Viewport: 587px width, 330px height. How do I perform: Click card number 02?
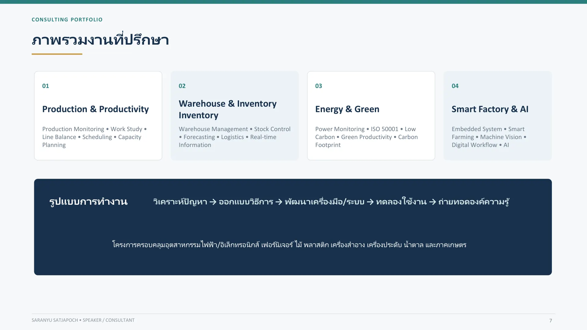coord(182,86)
